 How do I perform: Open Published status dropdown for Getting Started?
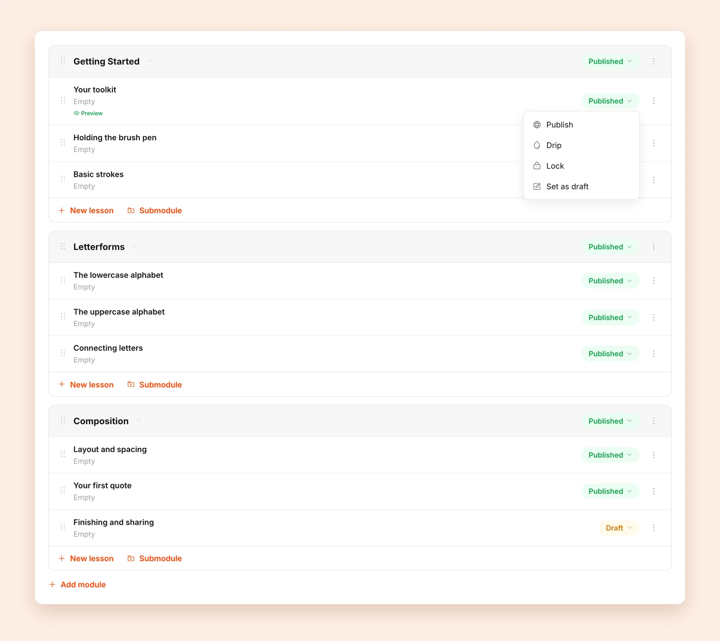(610, 61)
